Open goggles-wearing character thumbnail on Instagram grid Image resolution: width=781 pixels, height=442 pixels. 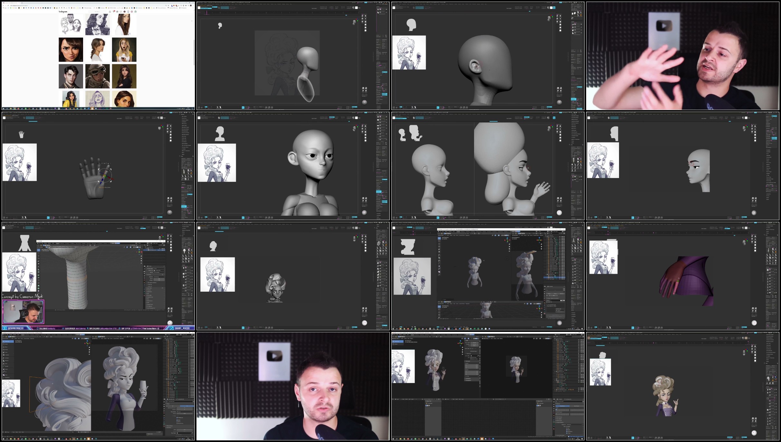(98, 76)
